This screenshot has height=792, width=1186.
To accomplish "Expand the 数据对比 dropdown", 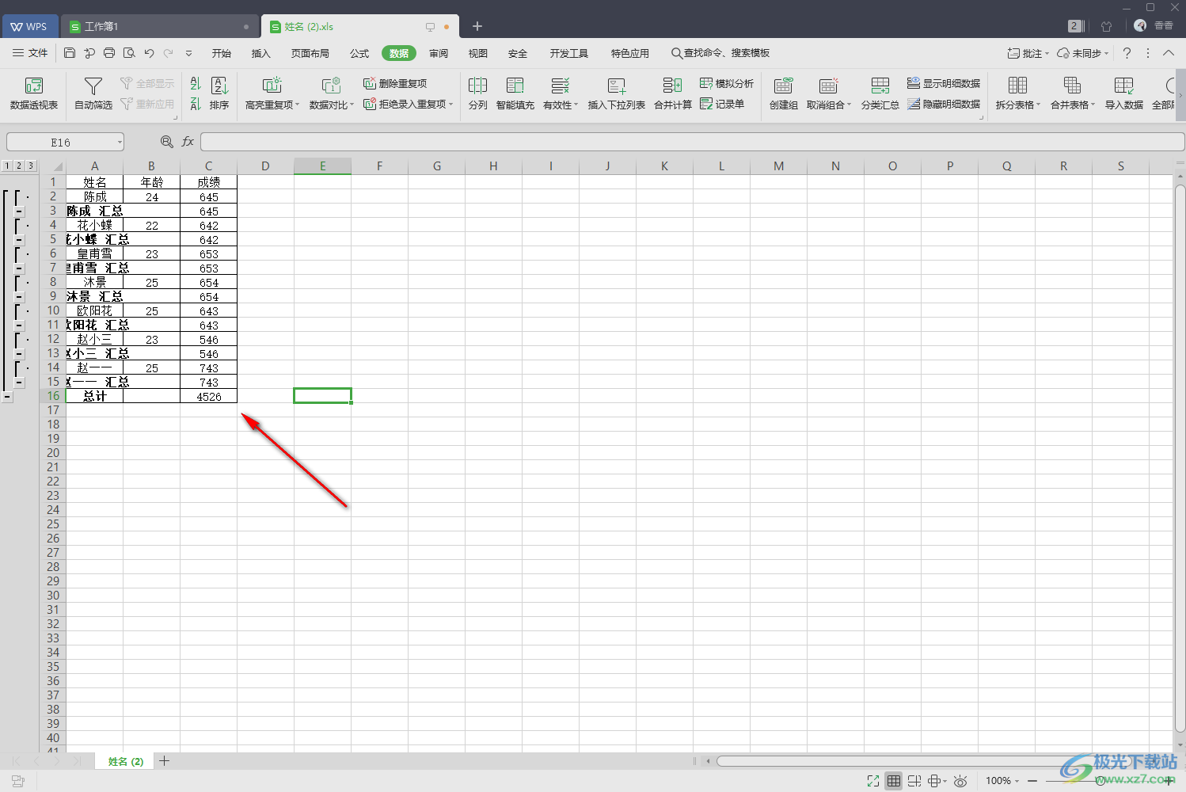I will [352, 105].
